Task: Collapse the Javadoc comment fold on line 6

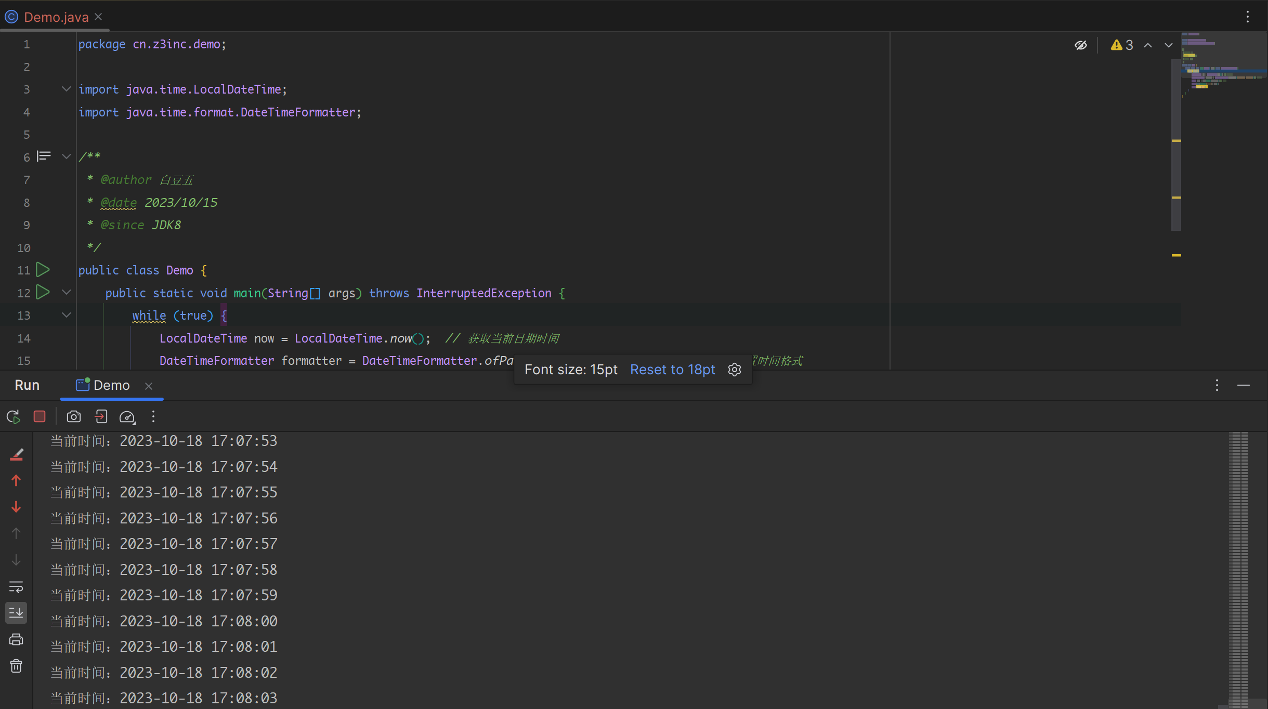Action: 67,156
